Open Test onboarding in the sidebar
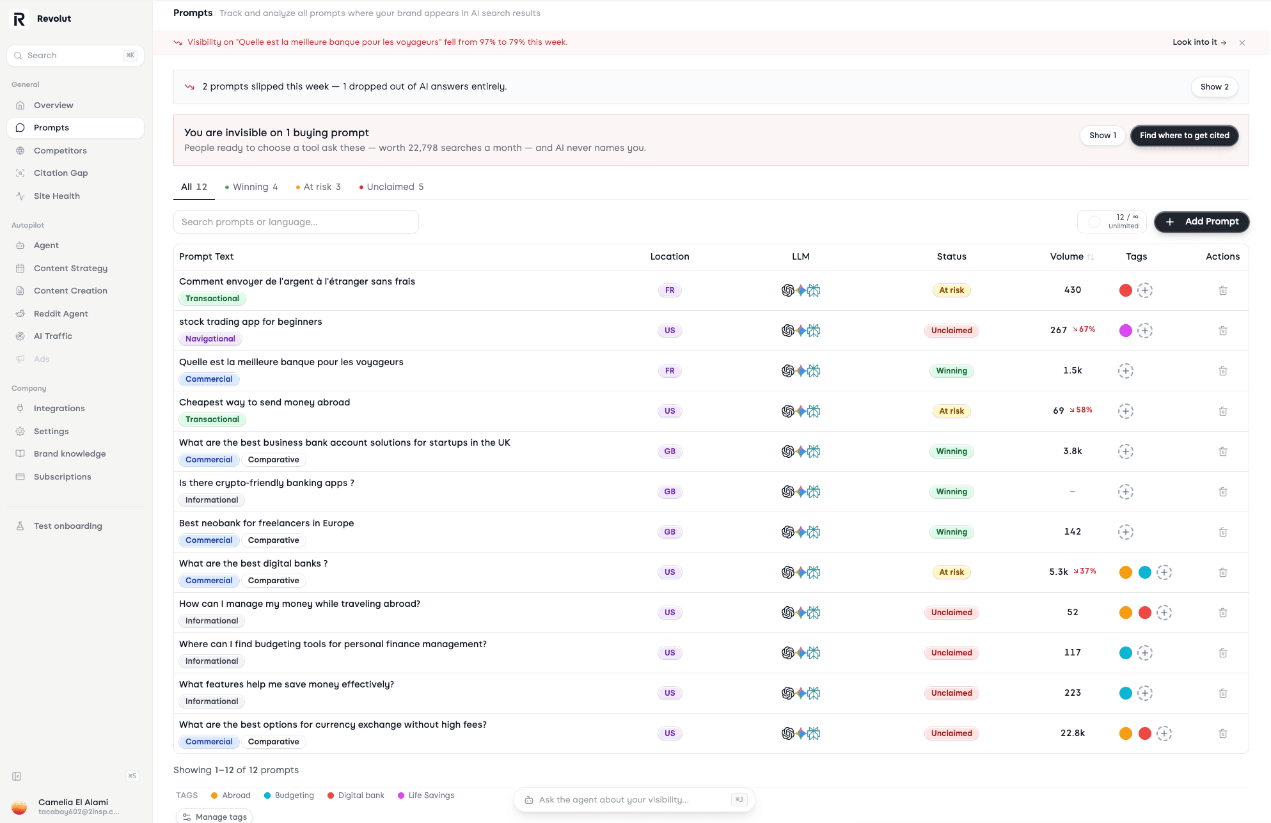1271x823 pixels. [x=75, y=526]
